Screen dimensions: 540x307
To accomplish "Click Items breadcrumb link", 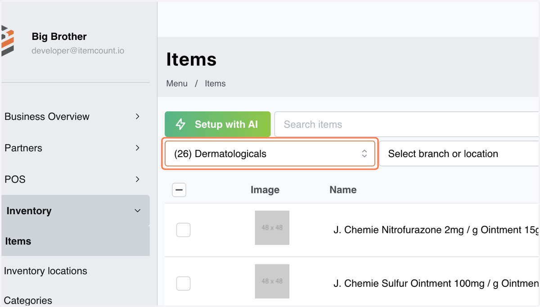I will [x=215, y=83].
